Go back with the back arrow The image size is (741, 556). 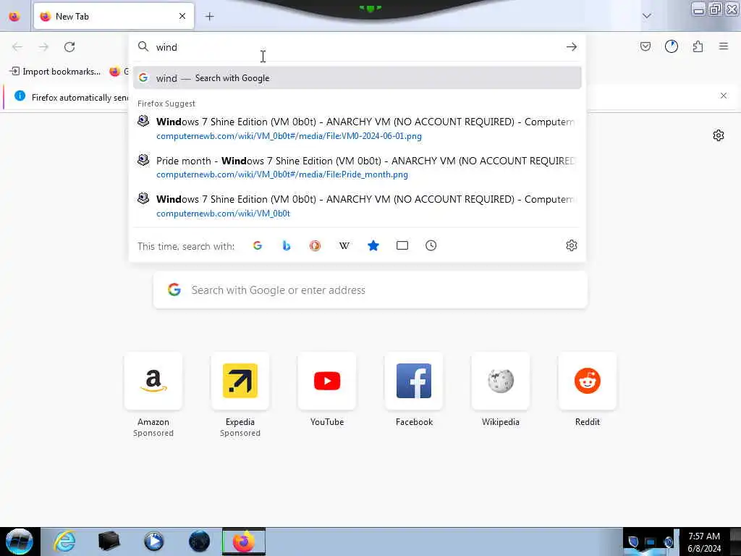[17, 47]
